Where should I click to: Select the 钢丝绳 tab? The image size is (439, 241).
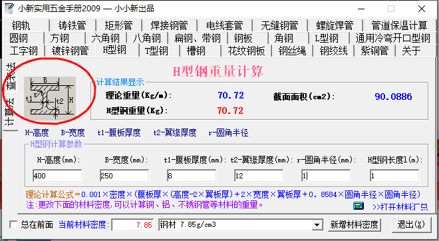click(292, 51)
